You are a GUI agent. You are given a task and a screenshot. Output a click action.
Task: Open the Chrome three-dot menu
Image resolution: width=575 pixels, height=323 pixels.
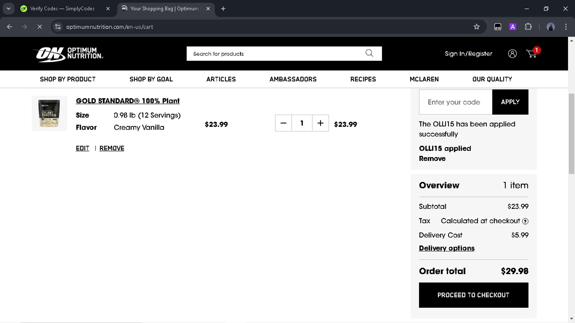566,27
